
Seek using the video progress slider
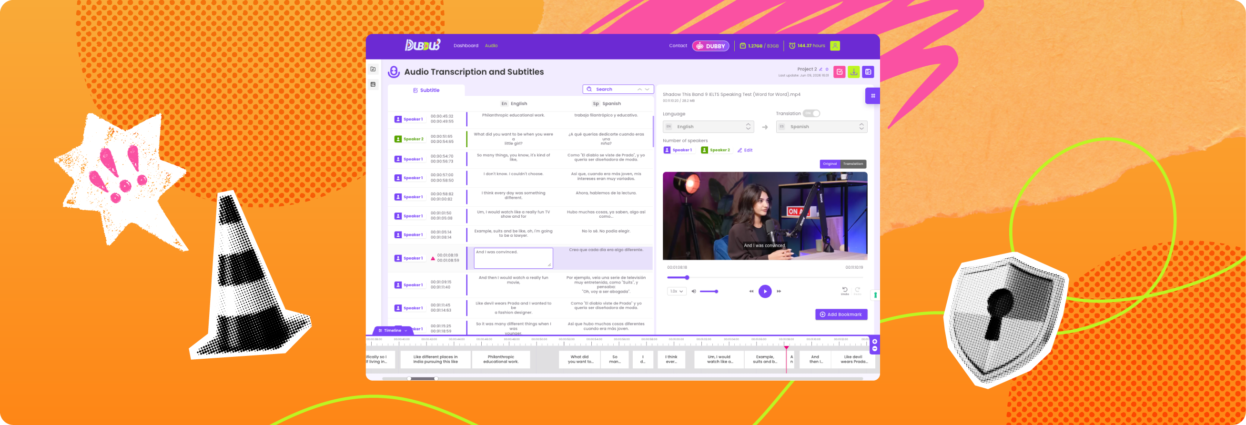[x=765, y=277]
